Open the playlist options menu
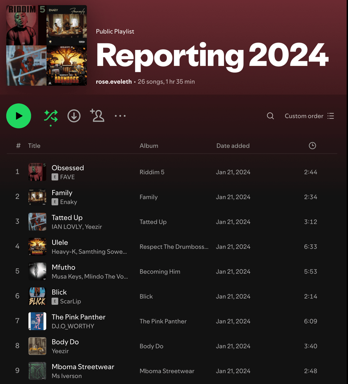Viewport: 348px width, 384px height. (120, 116)
